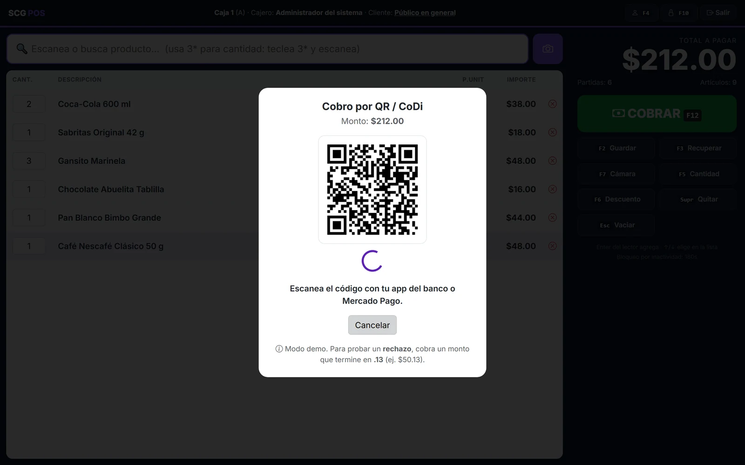Apply discount with F6 Descuento

pos(616,199)
